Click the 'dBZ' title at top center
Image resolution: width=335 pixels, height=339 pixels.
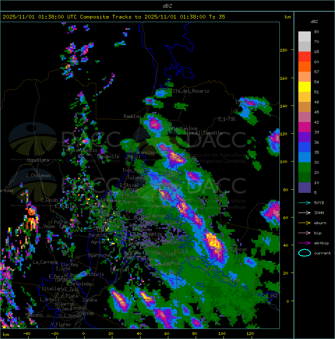pyautogui.click(x=167, y=6)
